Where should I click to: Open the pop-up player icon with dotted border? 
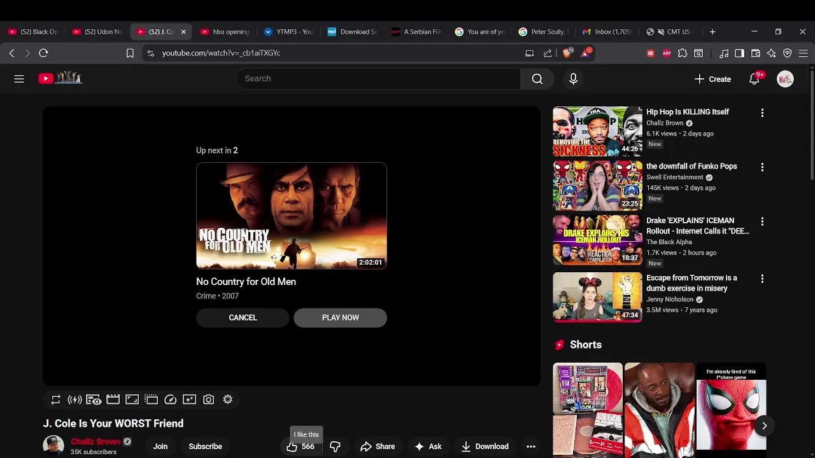[x=151, y=399]
